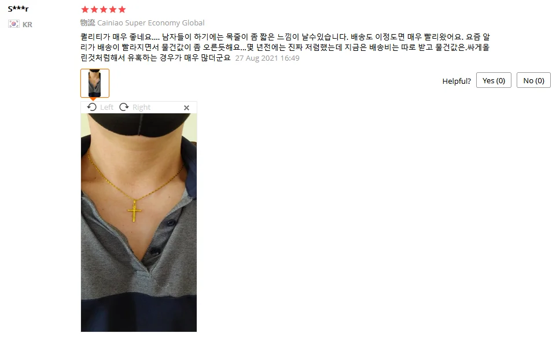Click the fifth red rating star
This screenshot has width=556, height=337.
(x=122, y=9)
